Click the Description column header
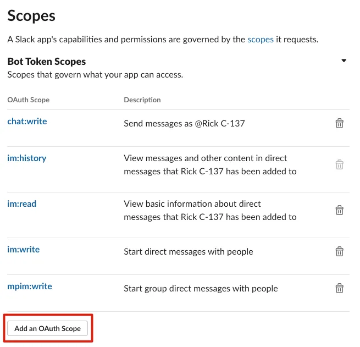The width and height of the screenshot is (360, 347). 142,100
